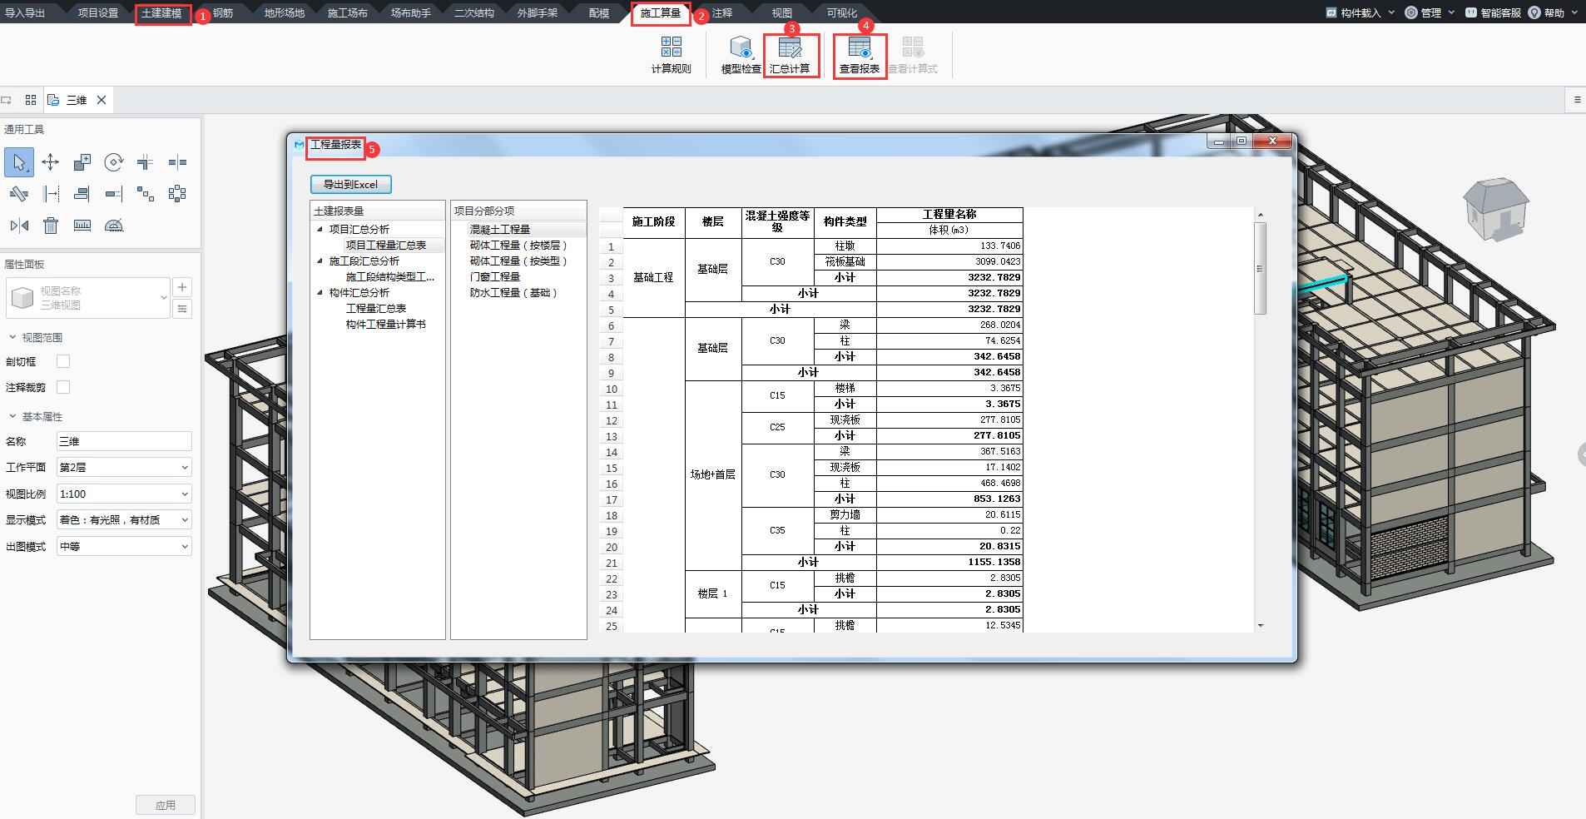
Task: Open 模型检查 in the ribbon
Action: click(x=739, y=54)
